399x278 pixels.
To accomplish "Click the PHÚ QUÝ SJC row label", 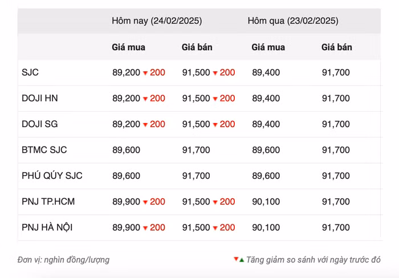I will pyautogui.click(x=52, y=175).
